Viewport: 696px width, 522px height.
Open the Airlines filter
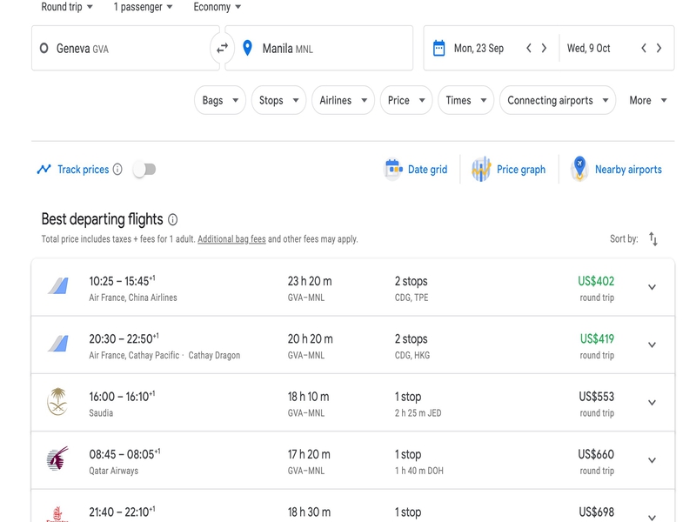(x=343, y=100)
